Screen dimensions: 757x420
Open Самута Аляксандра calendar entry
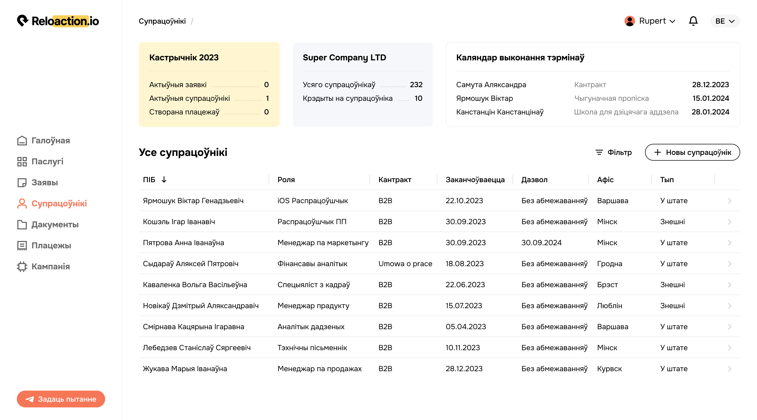pyautogui.click(x=491, y=85)
